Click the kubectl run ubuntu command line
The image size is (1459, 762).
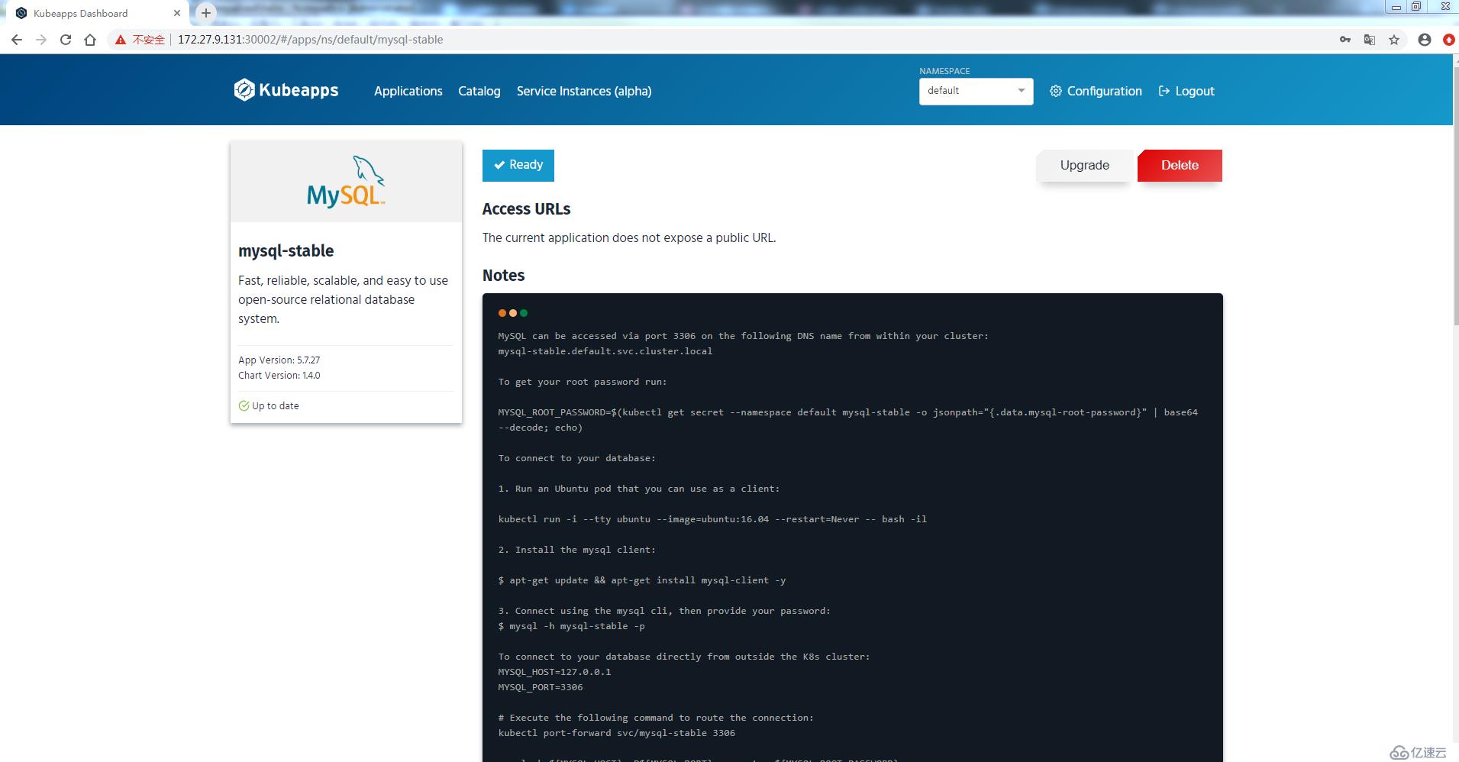click(712, 519)
